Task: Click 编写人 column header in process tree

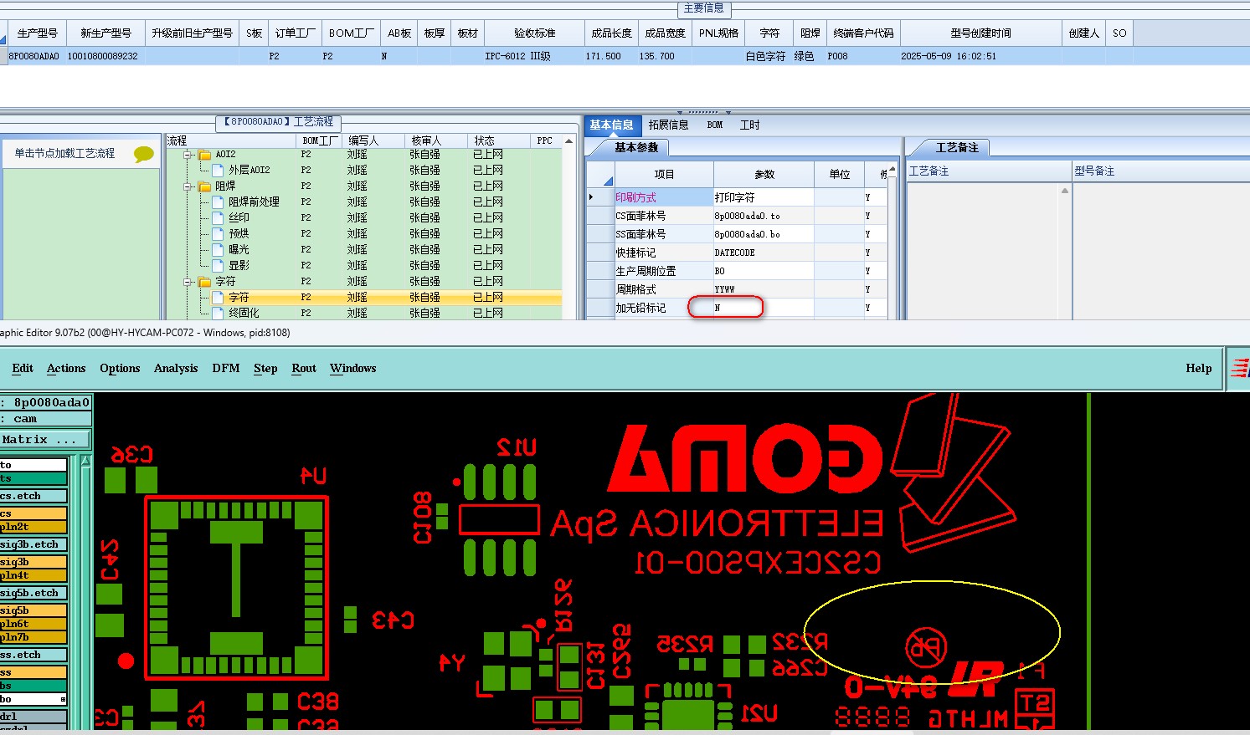Action: point(363,140)
